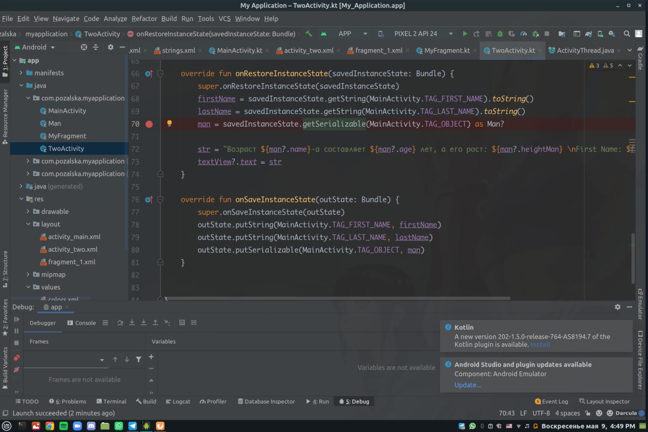Click Resume Program icon in Debug panel
This screenshot has width=648, height=432.
16,320
